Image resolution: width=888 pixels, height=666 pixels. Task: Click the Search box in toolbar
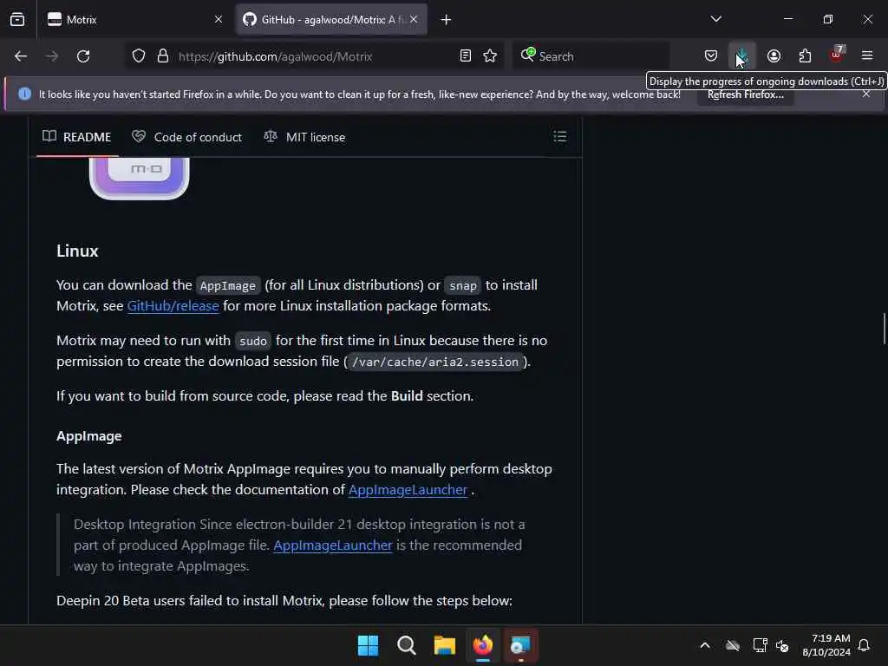pyautogui.click(x=591, y=56)
